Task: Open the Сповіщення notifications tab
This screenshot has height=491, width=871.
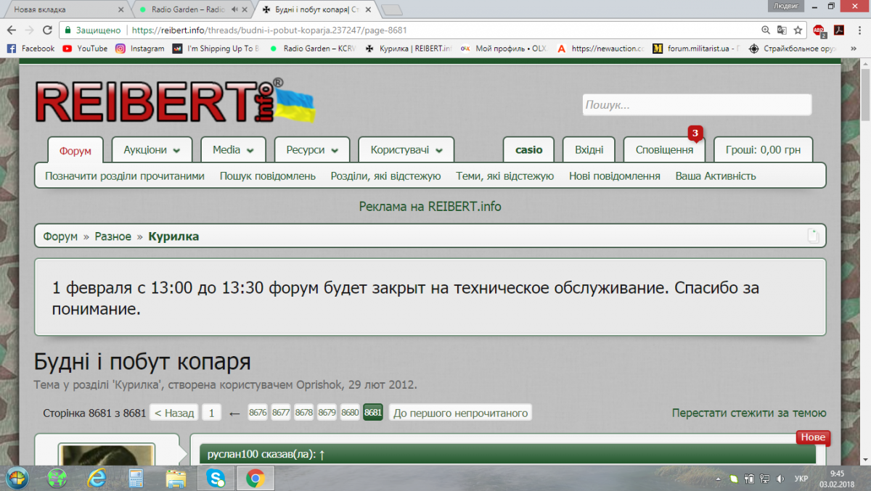Action: pyautogui.click(x=664, y=150)
